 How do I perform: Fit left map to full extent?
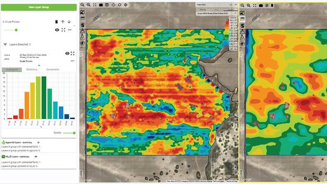pos(95,5)
